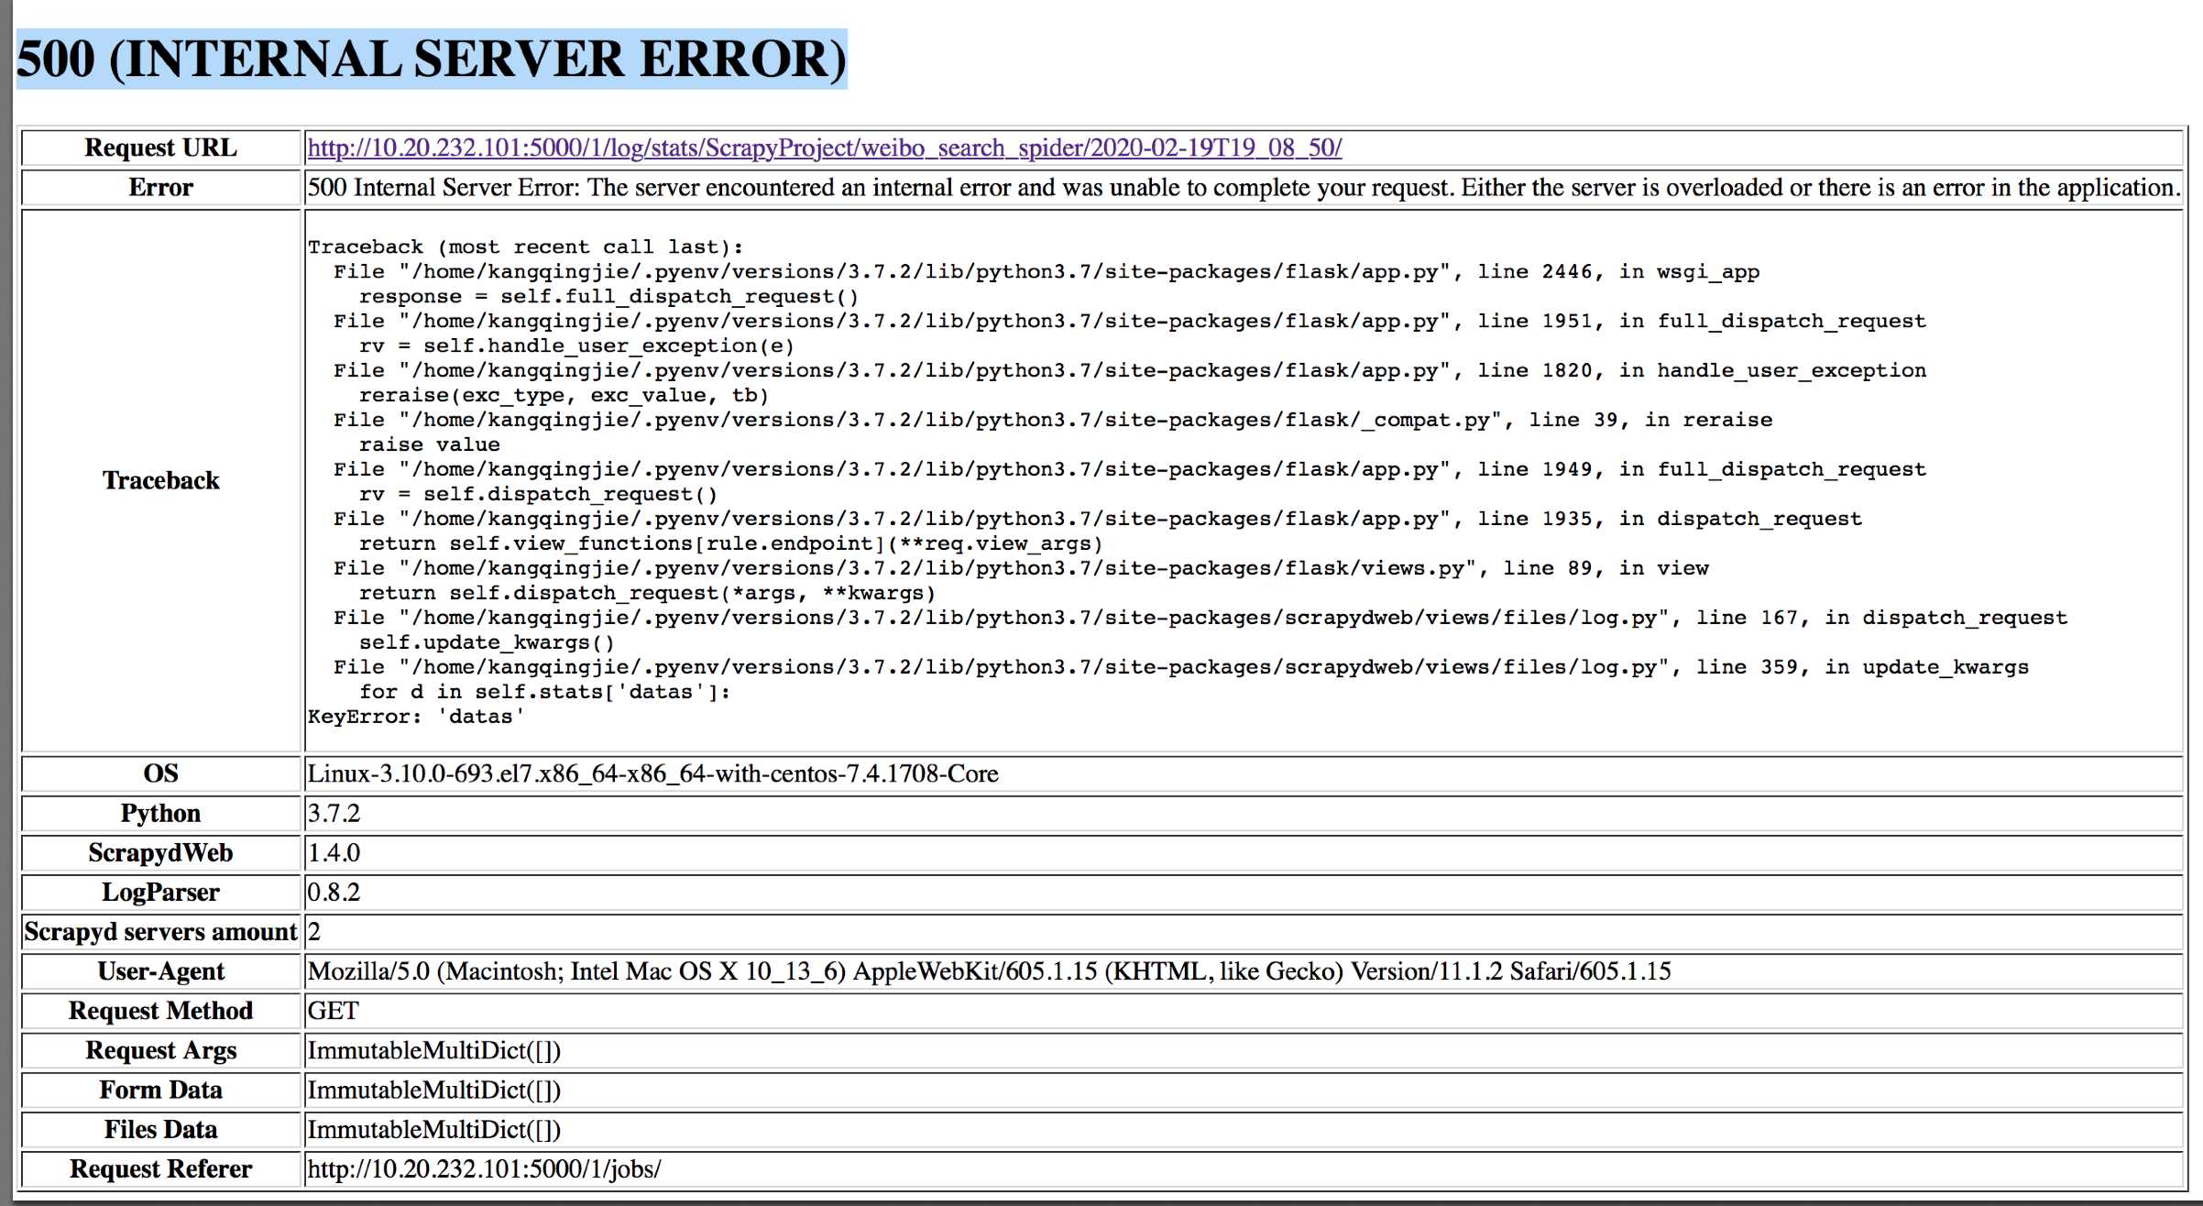Select the 'Traceback' row label
The image size is (2203, 1206).
161,480
